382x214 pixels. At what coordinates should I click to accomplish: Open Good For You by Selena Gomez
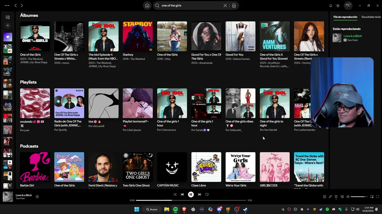click(241, 36)
